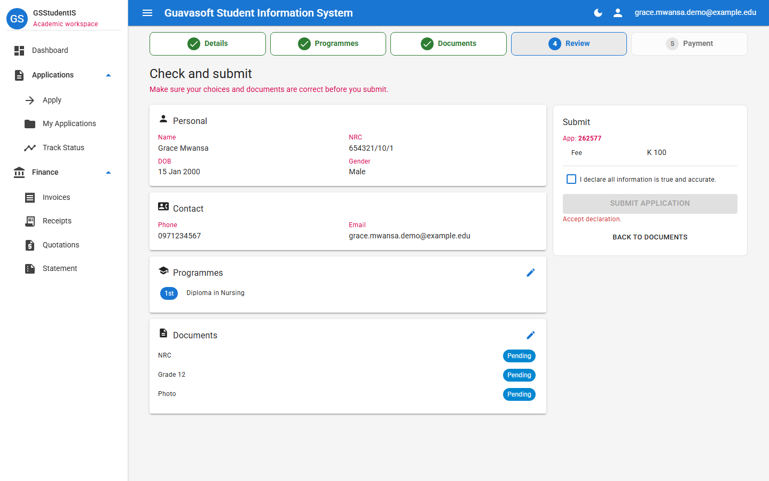The image size is (769, 481).
Task: Tick the declaration checkbox
Action: pyautogui.click(x=571, y=179)
